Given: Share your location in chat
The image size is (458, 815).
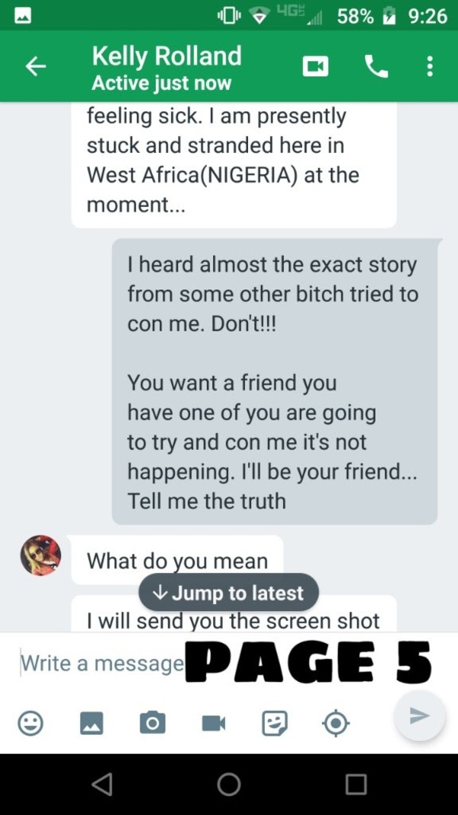Looking at the screenshot, I should (x=336, y=723).
